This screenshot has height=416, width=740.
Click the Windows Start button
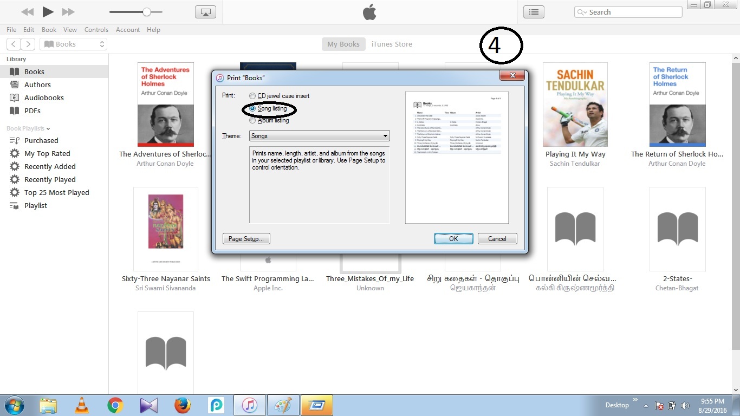(15, 405)
